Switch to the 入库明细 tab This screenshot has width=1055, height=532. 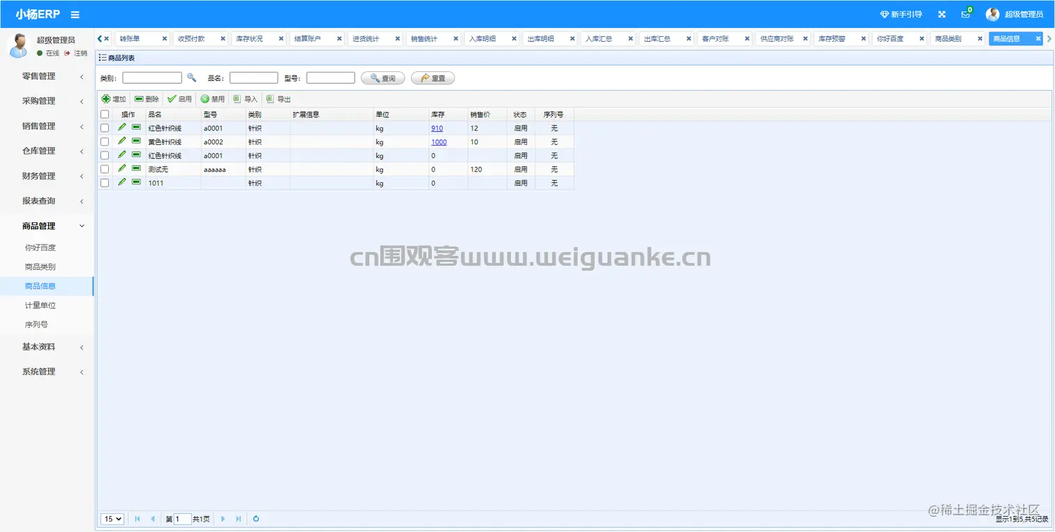[x=482, y=39]
